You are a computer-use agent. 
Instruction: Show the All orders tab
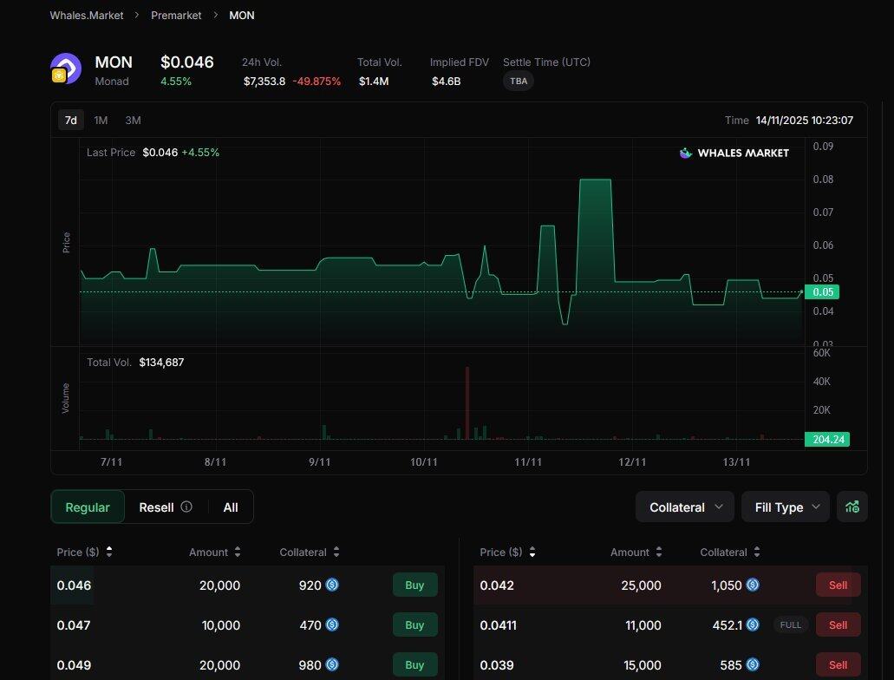(x=231, y=507)
